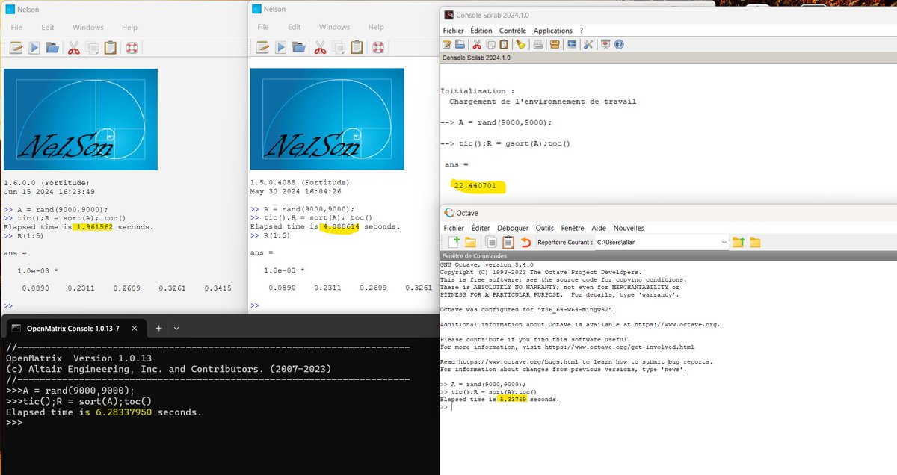Click open file folder icon in Octave toolbar
Image resolution: width=897 pixels, height=475 pixels.
tap(470, 242)
